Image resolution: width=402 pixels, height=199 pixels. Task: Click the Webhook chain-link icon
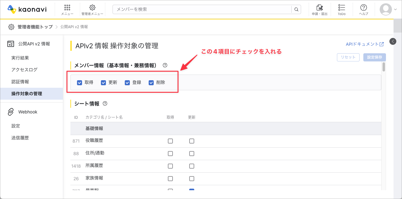[11, 112]
